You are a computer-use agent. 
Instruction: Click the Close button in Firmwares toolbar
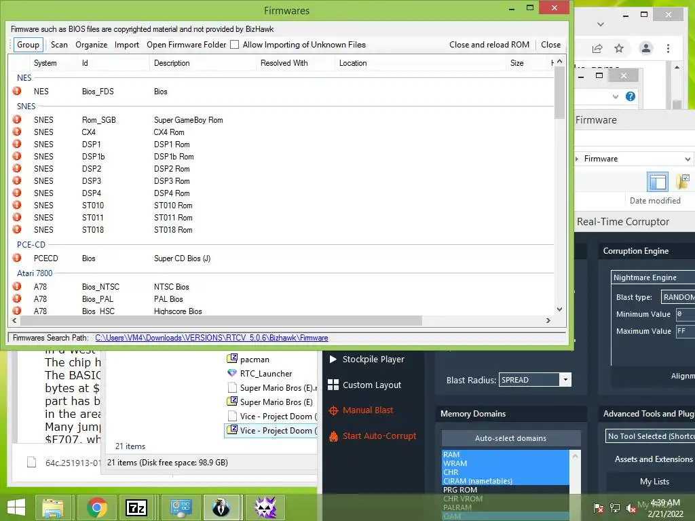[551, 44]
